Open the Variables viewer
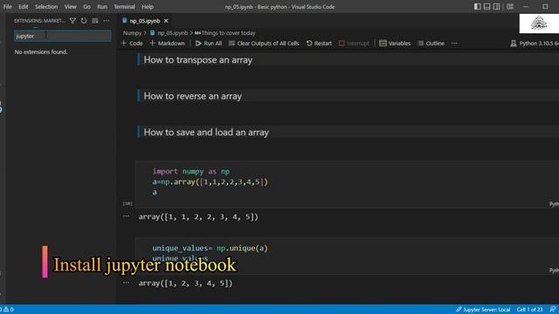The image size is (559, 314). pyautogui.click(x=395, y=44)
